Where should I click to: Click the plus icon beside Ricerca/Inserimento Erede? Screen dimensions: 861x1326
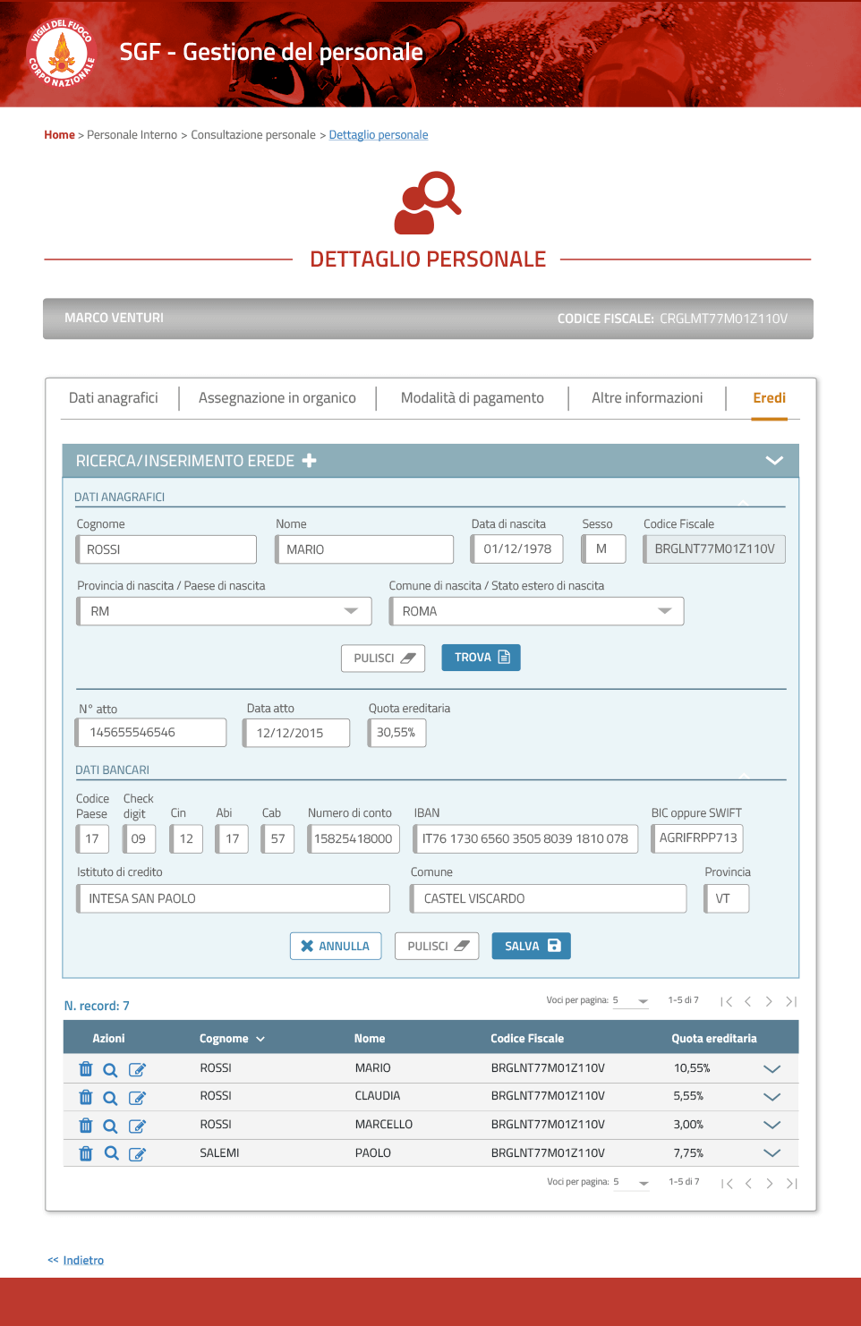[310, 461]
